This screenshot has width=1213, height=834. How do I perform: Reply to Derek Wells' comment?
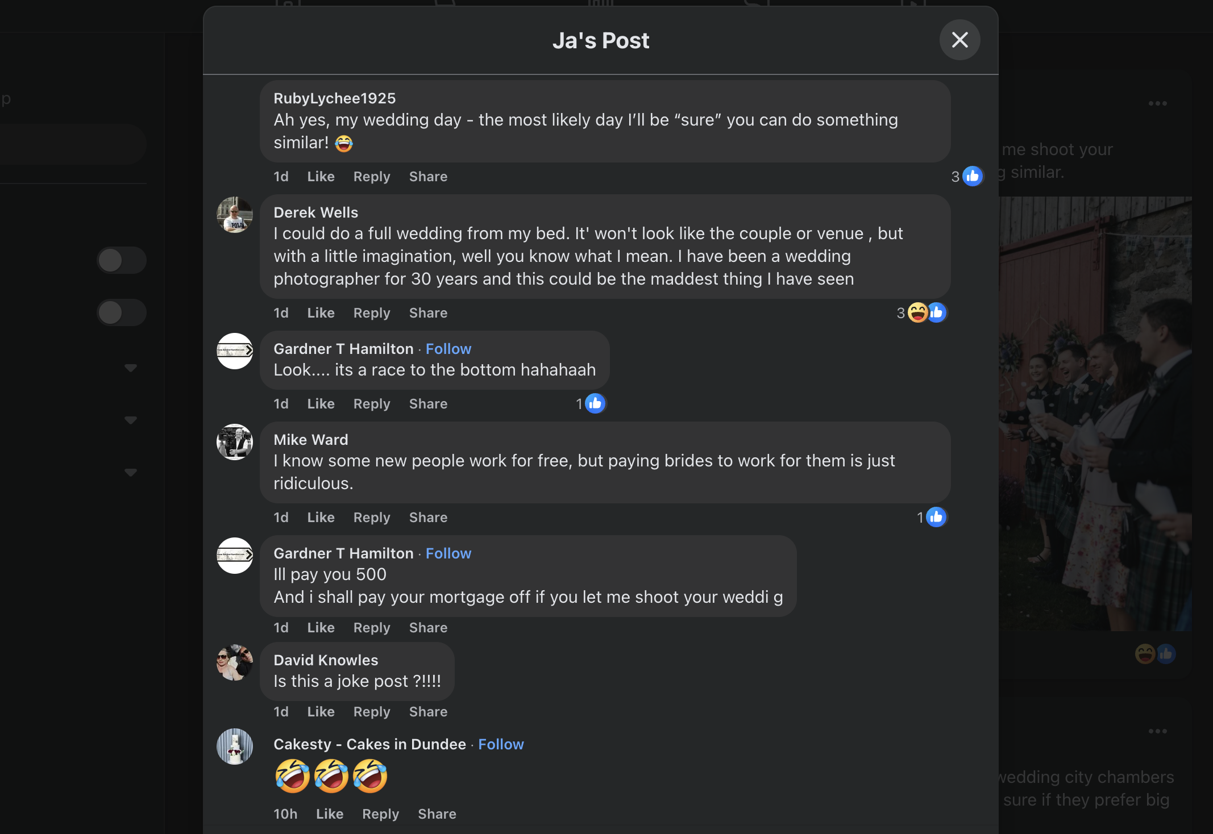pos(371,312)
